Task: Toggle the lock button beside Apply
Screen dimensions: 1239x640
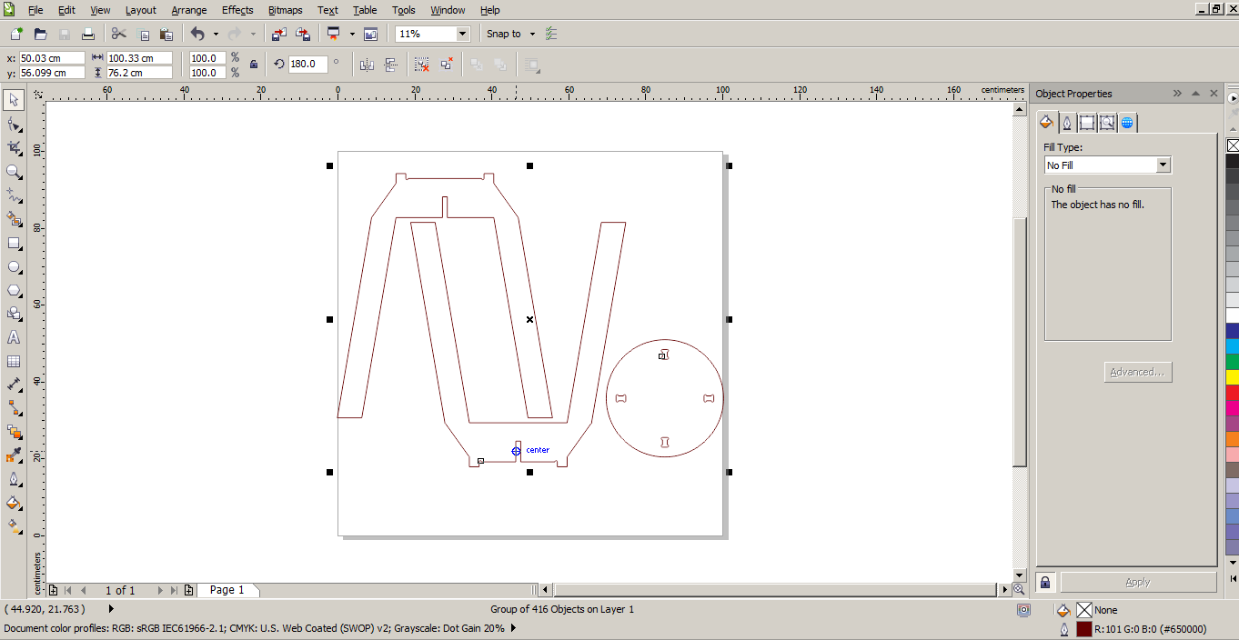Action: (1046, 582)
